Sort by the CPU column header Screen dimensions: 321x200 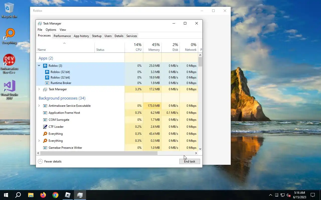pos(134,47)
